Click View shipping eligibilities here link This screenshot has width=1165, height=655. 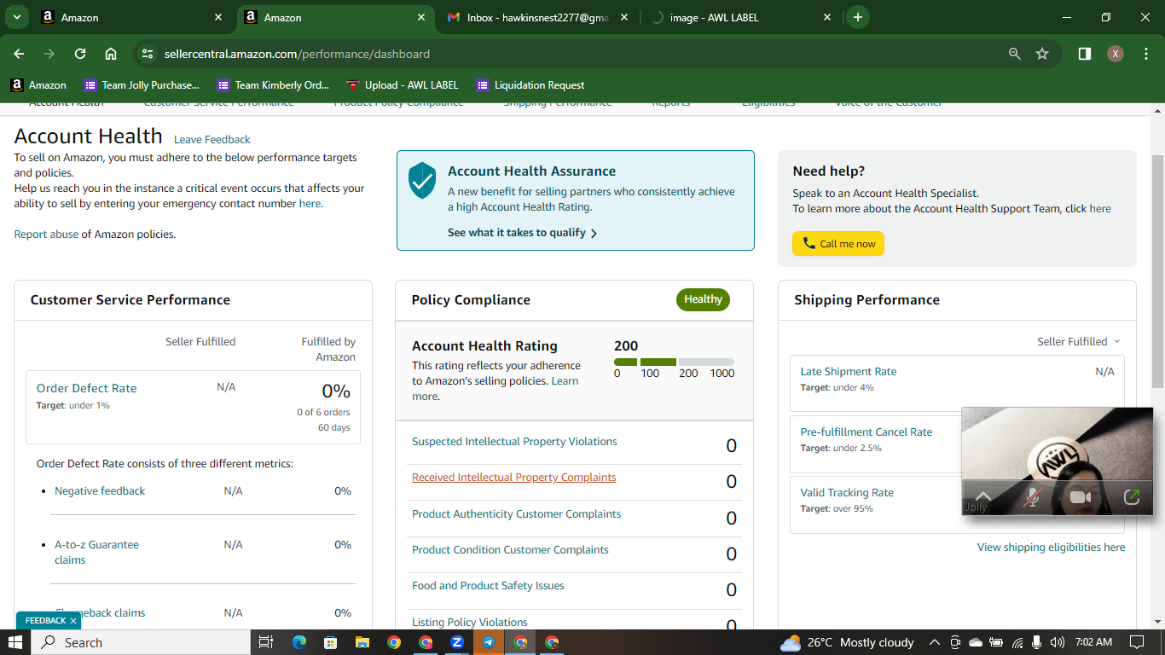click(x=1052, y=548)
